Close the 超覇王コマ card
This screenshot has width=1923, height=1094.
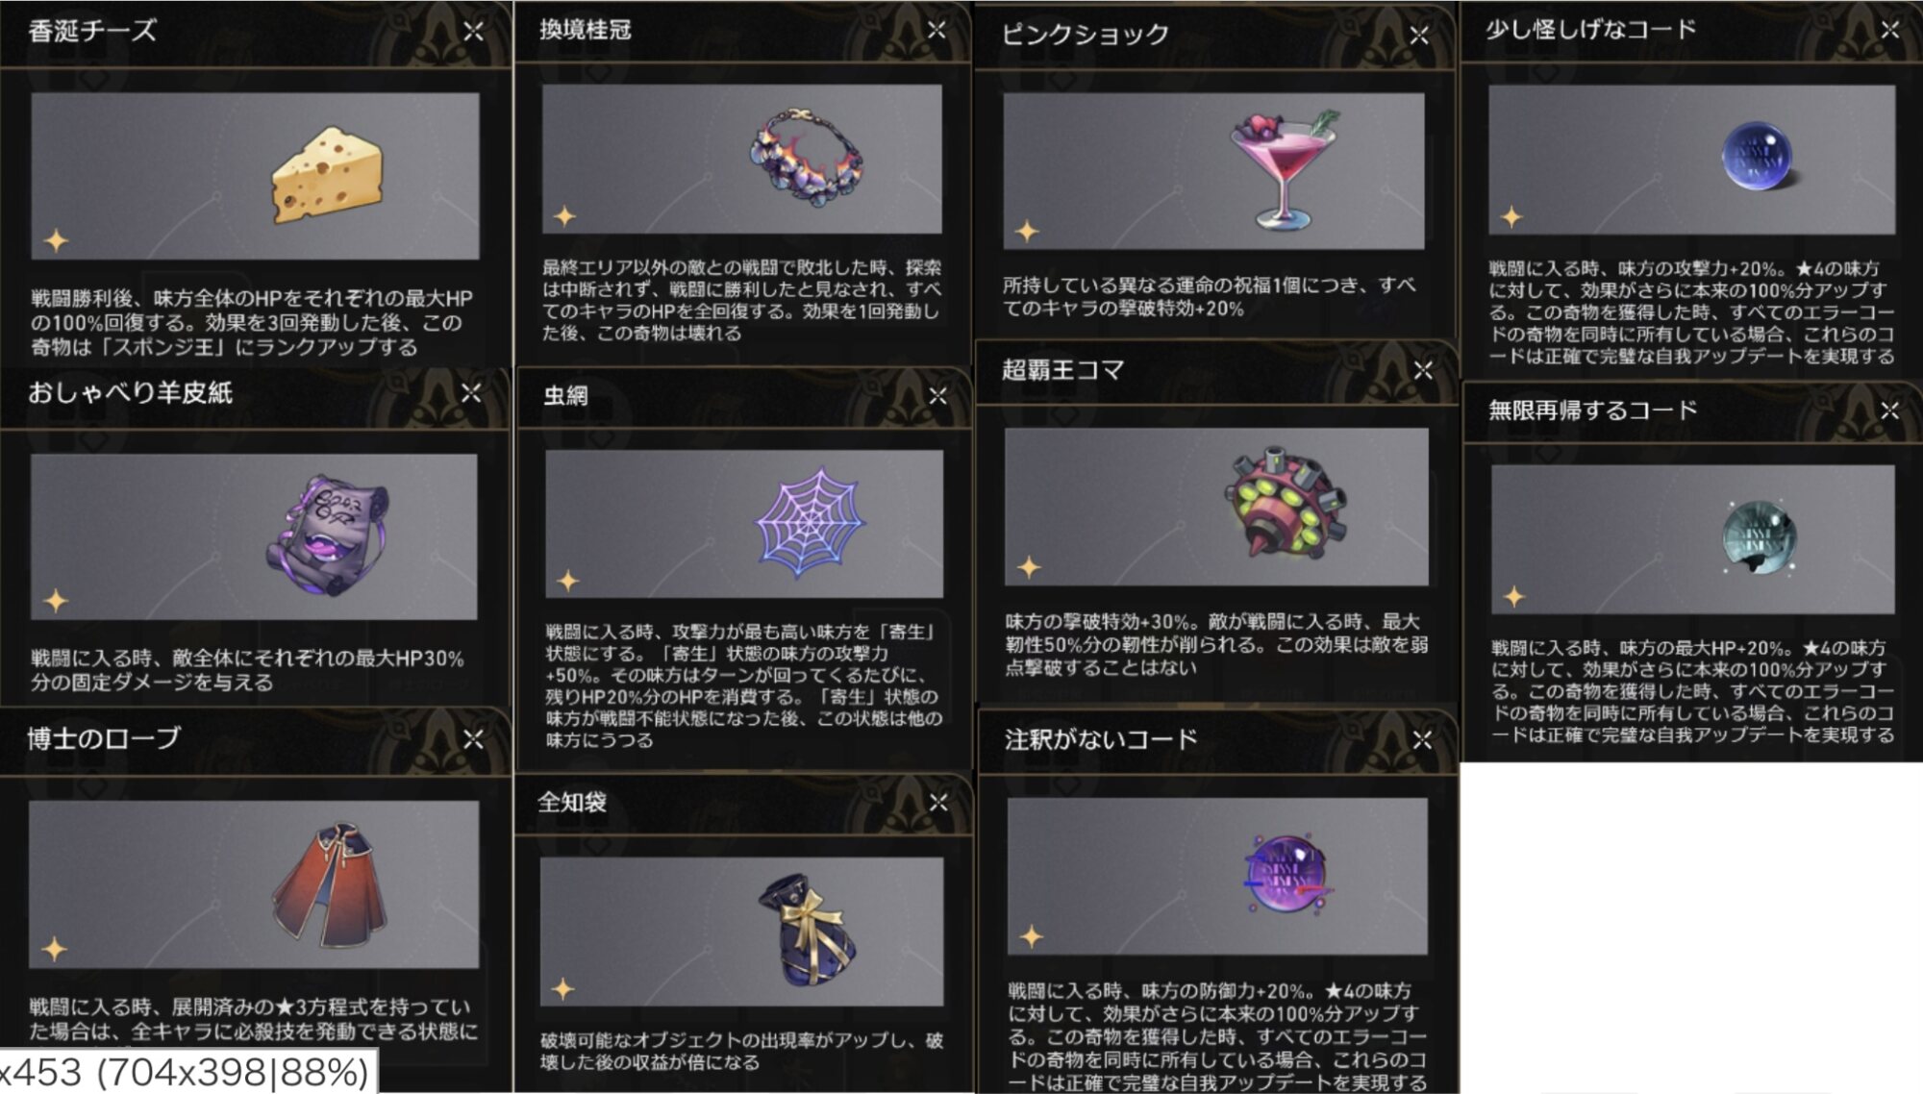click(x=1423, y=370)
